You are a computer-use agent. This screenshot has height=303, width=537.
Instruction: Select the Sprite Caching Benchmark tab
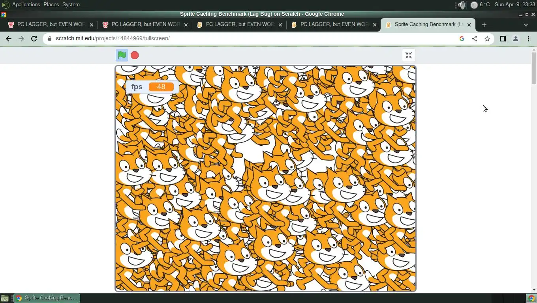[x=428, y=24]
